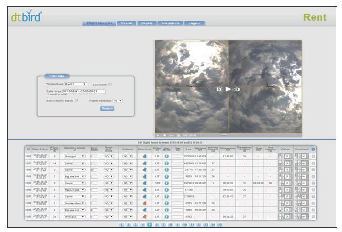Click the Logout tab
342x232 pixels.
pos(194,23)
